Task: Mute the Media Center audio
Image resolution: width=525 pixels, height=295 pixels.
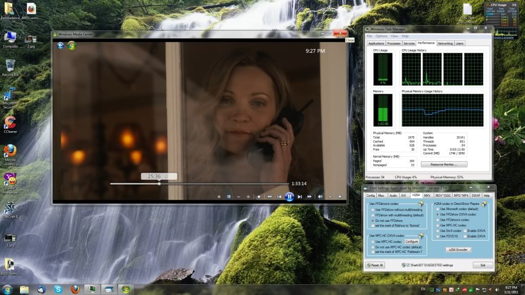Action: (320, 197)
